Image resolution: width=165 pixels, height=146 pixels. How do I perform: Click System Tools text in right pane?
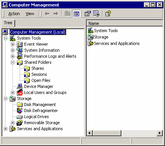coord(106,31)
